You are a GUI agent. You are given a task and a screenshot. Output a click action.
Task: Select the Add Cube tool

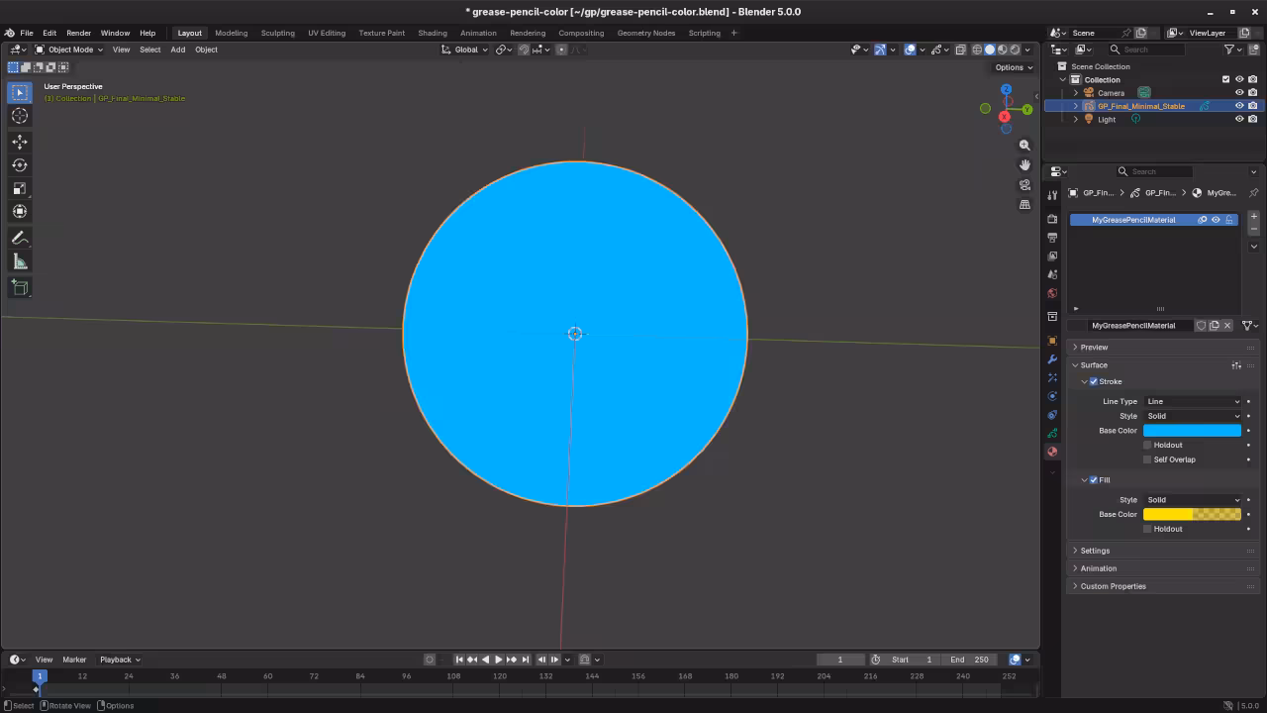point(20,287)
